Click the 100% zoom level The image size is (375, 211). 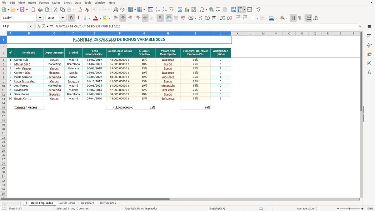(x=370, y=208)
